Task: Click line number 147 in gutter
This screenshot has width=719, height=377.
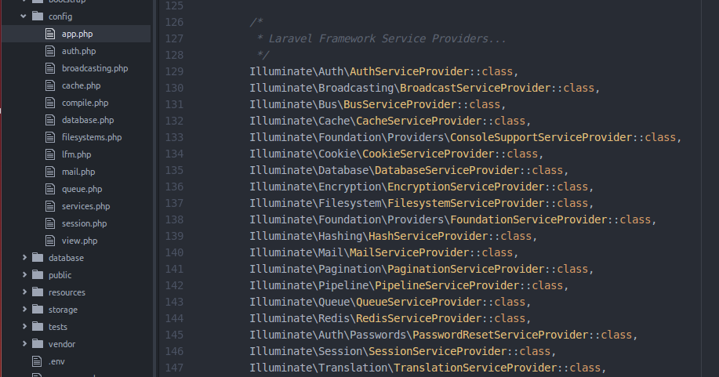Action: 174,368
